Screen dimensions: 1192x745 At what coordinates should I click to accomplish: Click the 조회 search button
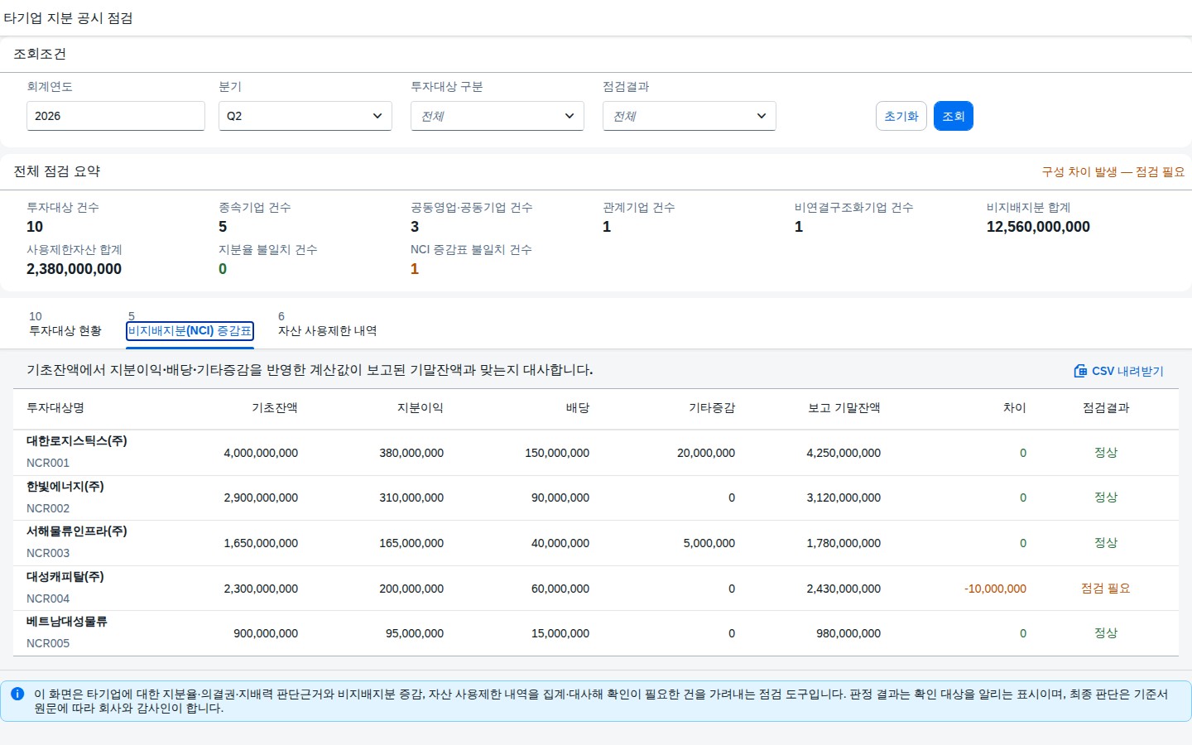954,116
